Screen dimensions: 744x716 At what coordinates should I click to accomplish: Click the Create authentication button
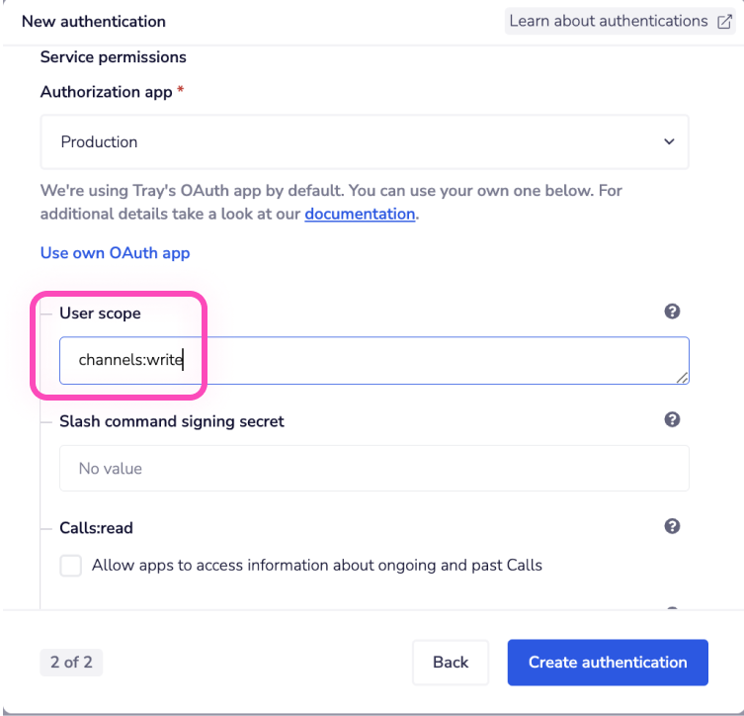[608, 663]
